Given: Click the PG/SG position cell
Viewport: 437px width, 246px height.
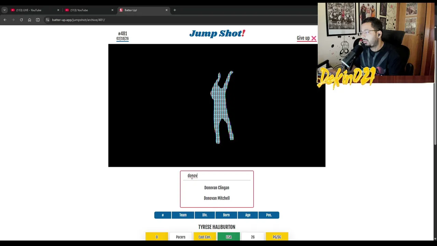Looking at the screenshot, I should pos(277,236).
